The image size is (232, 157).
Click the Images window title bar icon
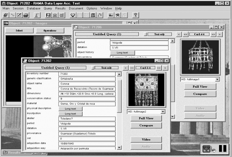(6, 23)
